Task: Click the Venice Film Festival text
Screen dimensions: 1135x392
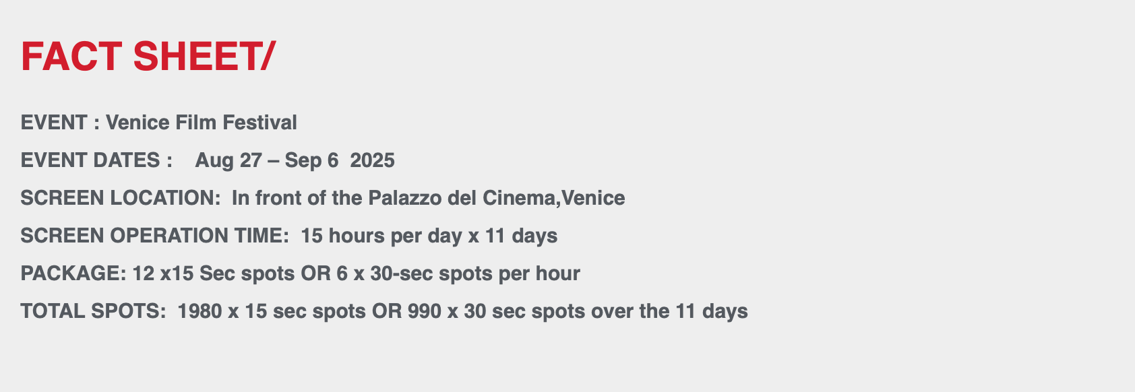Action: pyautogui.click(x=202, y=123)
